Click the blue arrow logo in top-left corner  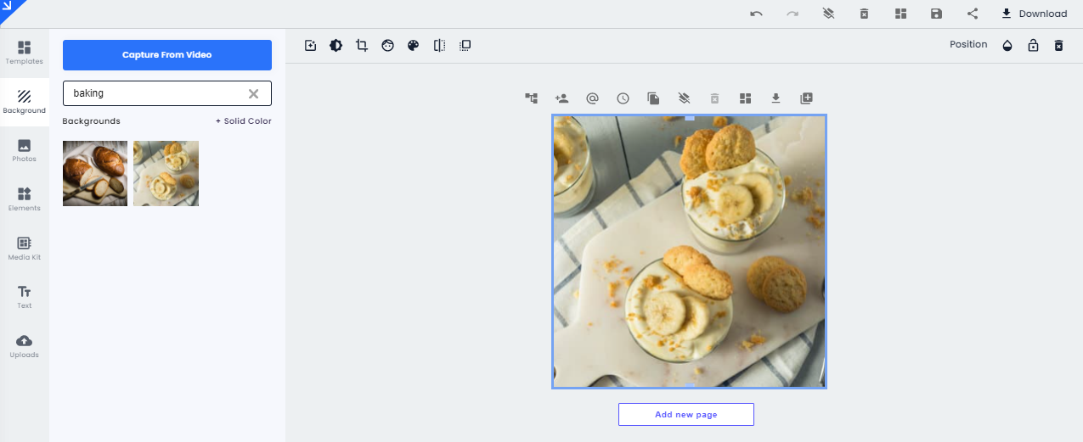coord(11,9)
